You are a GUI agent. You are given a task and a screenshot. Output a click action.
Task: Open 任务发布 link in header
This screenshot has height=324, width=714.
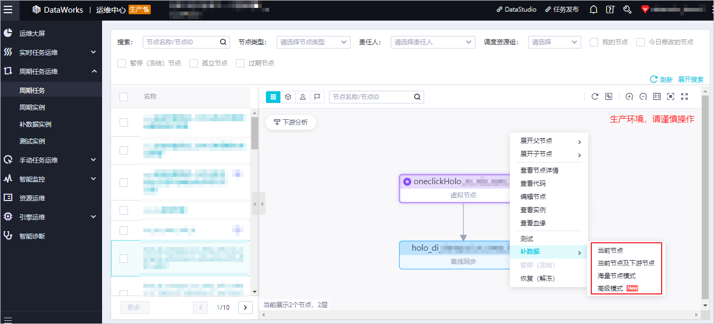pyautogui.click(x=562, y=9)
